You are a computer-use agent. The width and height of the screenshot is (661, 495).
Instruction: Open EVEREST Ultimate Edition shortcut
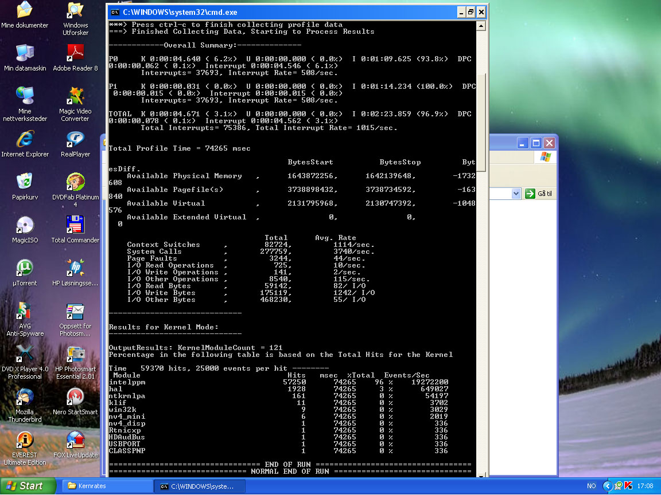(x=25, y=440)
